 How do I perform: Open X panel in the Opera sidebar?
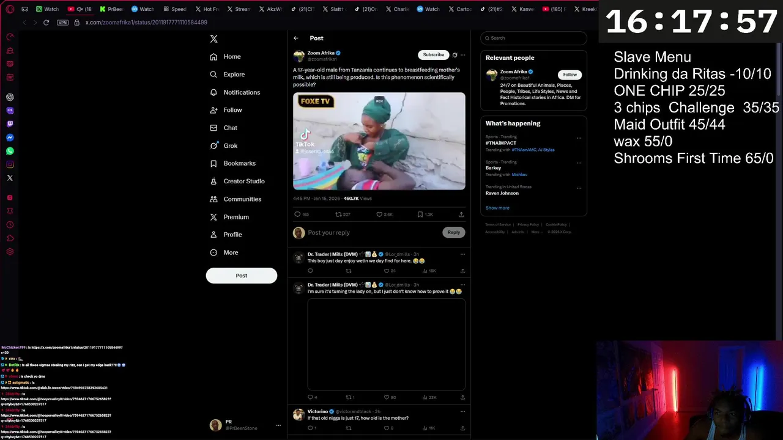pyautogui.click(x=10, y=178)
